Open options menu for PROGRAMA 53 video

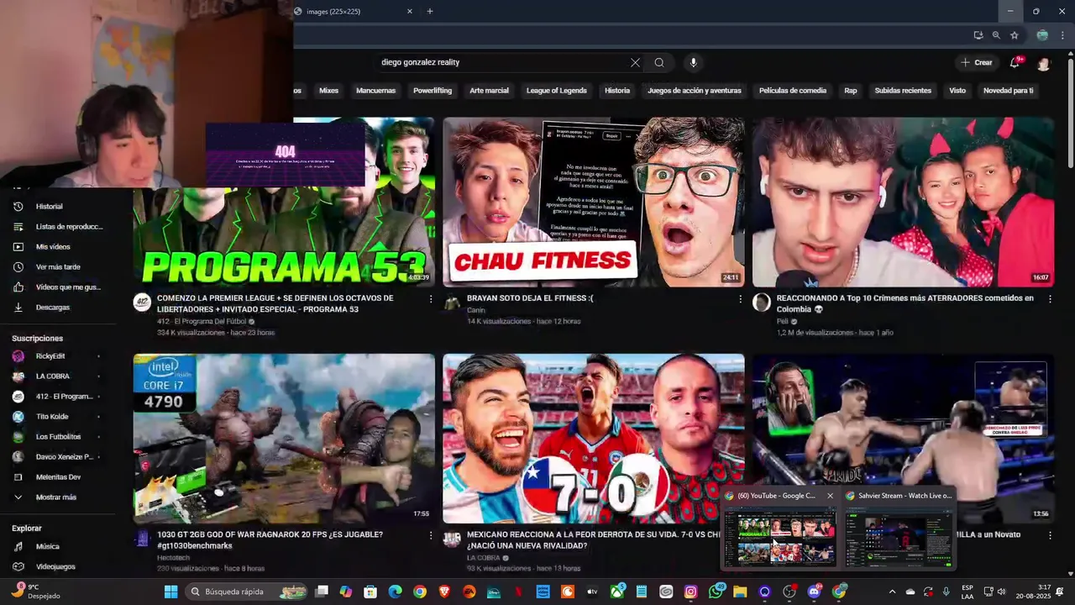pos(431,299)
